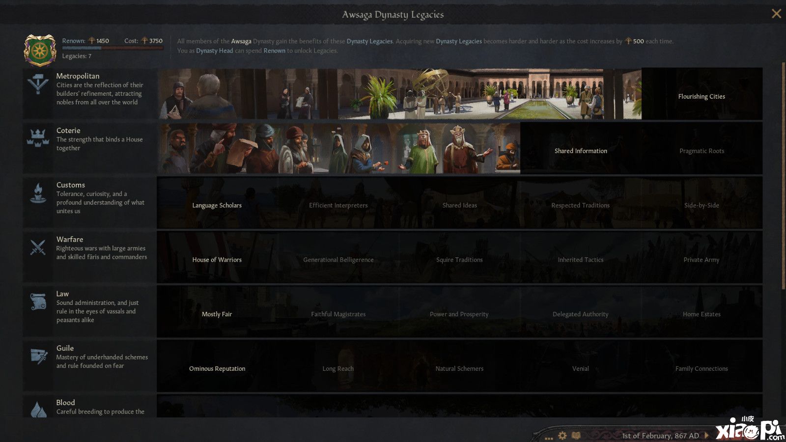Image resolution: width=786 pixels, height=442 pixels.
Task: Click the legacies list vertical scrollbar
Action: (x=783, y=176)
